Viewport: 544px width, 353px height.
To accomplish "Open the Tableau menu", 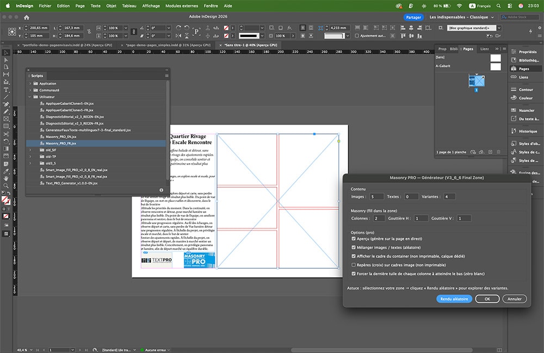I will (129, 5).
